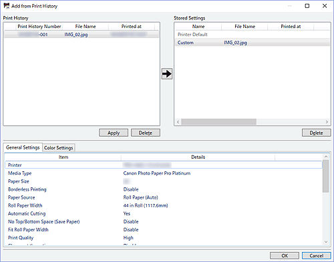Screen dimensions: 334x262
Task: Select the Paper Source row
Action: click(164, 197)
